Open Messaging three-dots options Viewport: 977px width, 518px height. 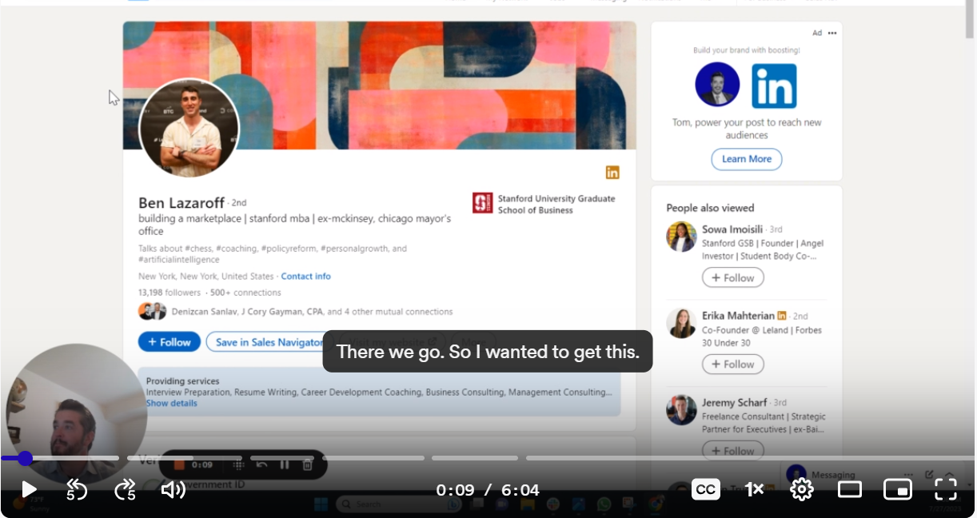(x=908, y=475)
